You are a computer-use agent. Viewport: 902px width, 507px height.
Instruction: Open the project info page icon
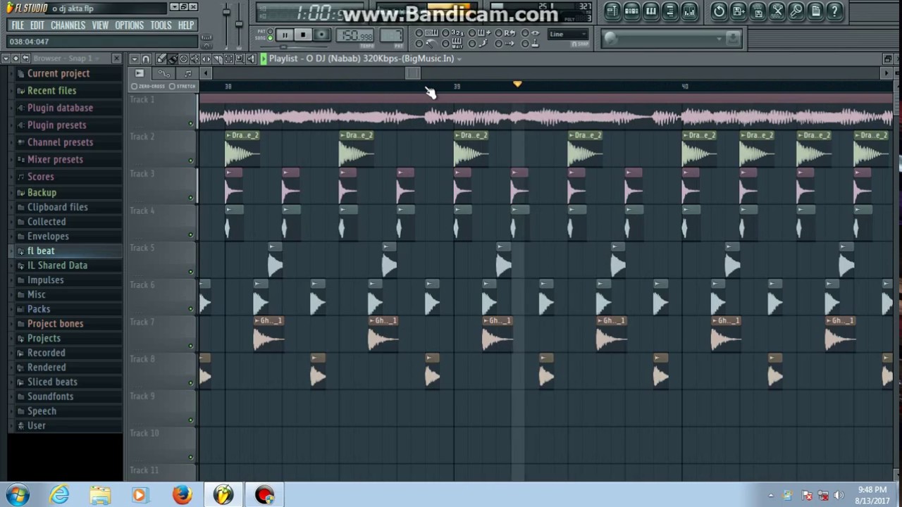(815, 11)
